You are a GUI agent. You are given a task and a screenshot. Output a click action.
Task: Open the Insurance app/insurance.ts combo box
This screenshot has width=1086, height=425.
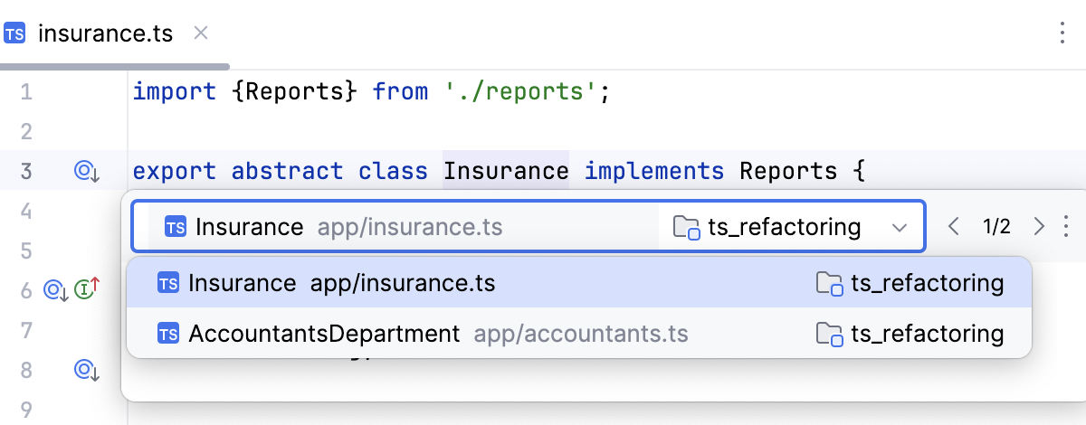[407, 226]
